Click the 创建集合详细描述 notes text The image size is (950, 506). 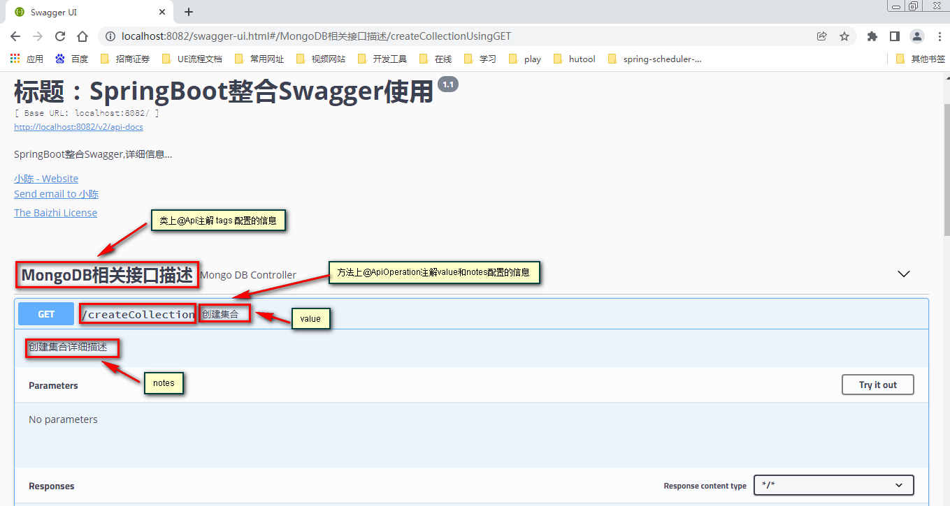coord(68,347)
